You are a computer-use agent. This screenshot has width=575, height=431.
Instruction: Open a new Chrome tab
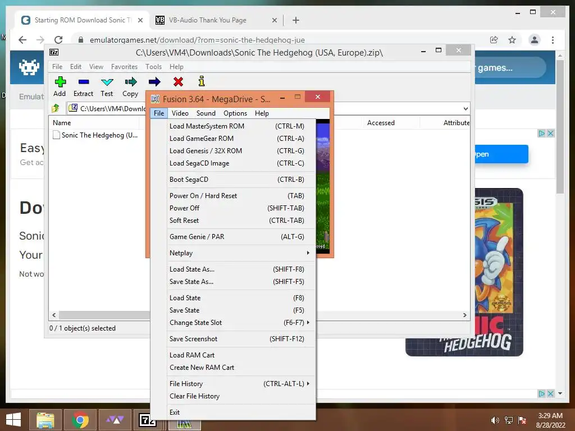pos(296,20)
